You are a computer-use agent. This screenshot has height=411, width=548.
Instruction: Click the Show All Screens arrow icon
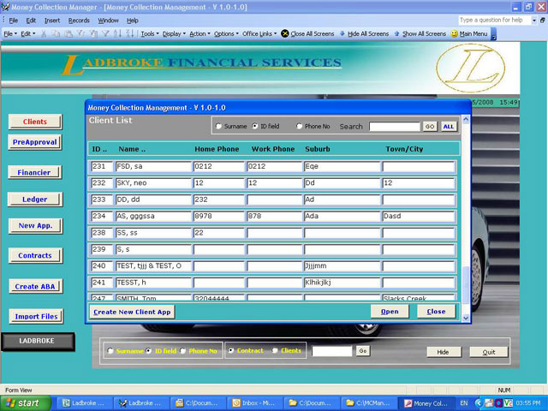point(396,33)
